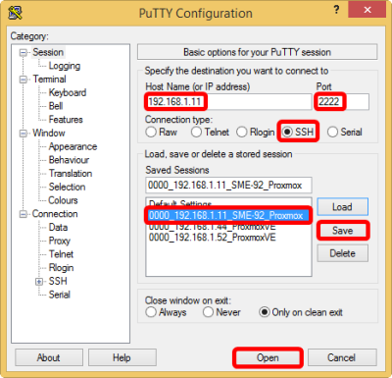The height and width of the screenshot is (378, 392).
Task: Click the PuTTY icon in the title bar
Action: click(15, 13)
